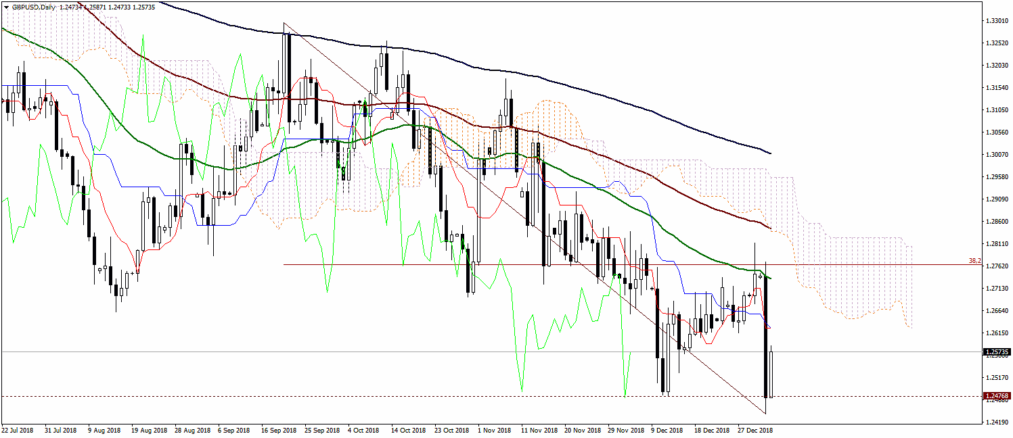Image resolution: width=1013 pixels, height=438 pixels.
Task: Click the 1.31540 price axis label
Action: point(997,88)
